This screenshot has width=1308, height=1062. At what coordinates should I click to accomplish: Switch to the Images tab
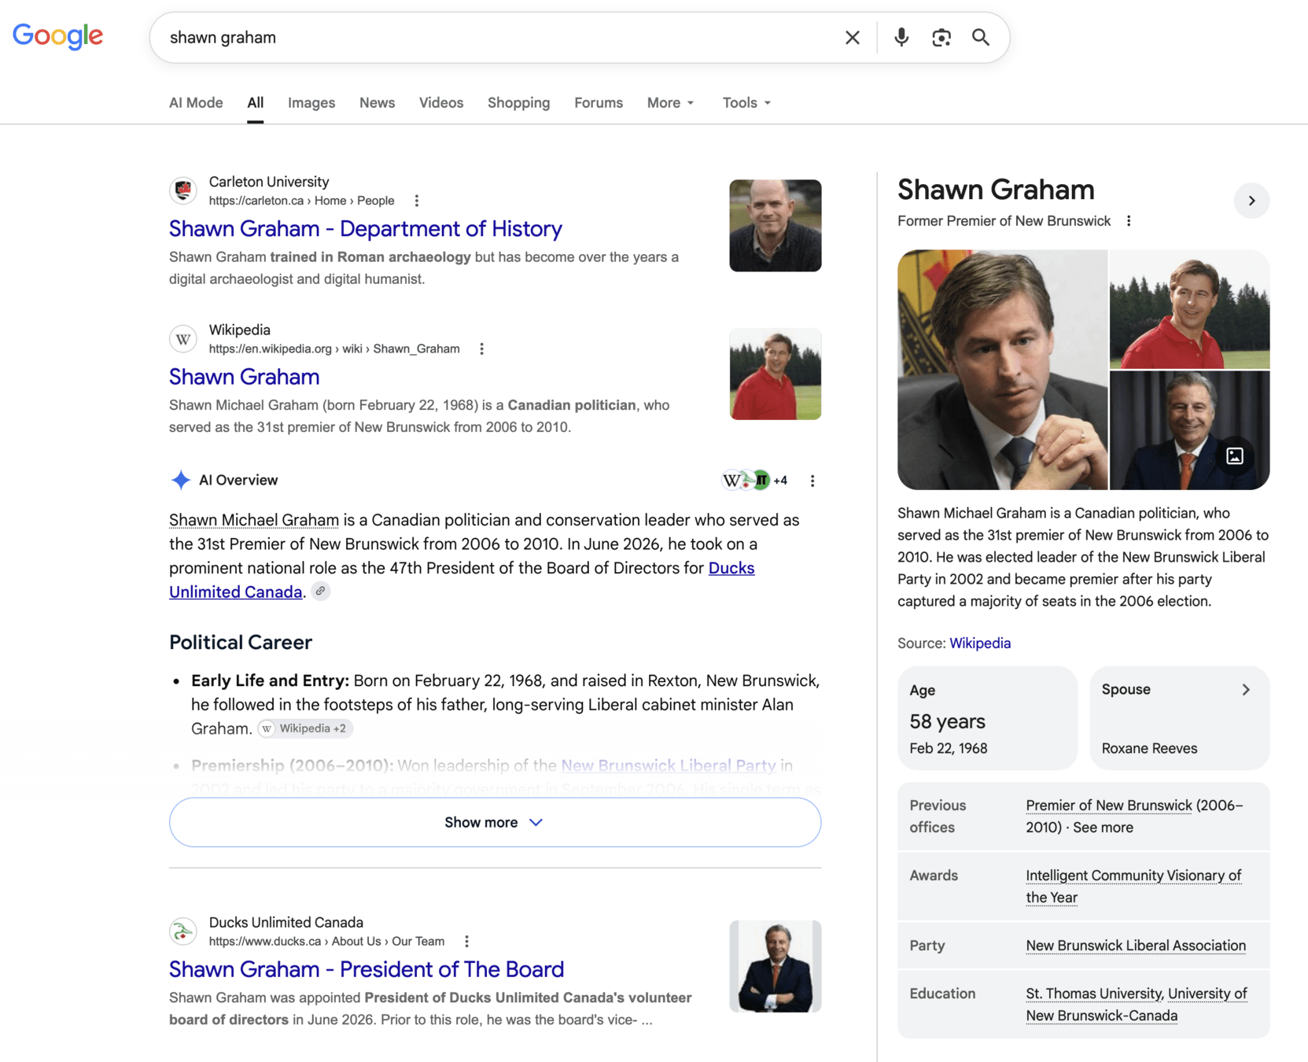point(311,103)
